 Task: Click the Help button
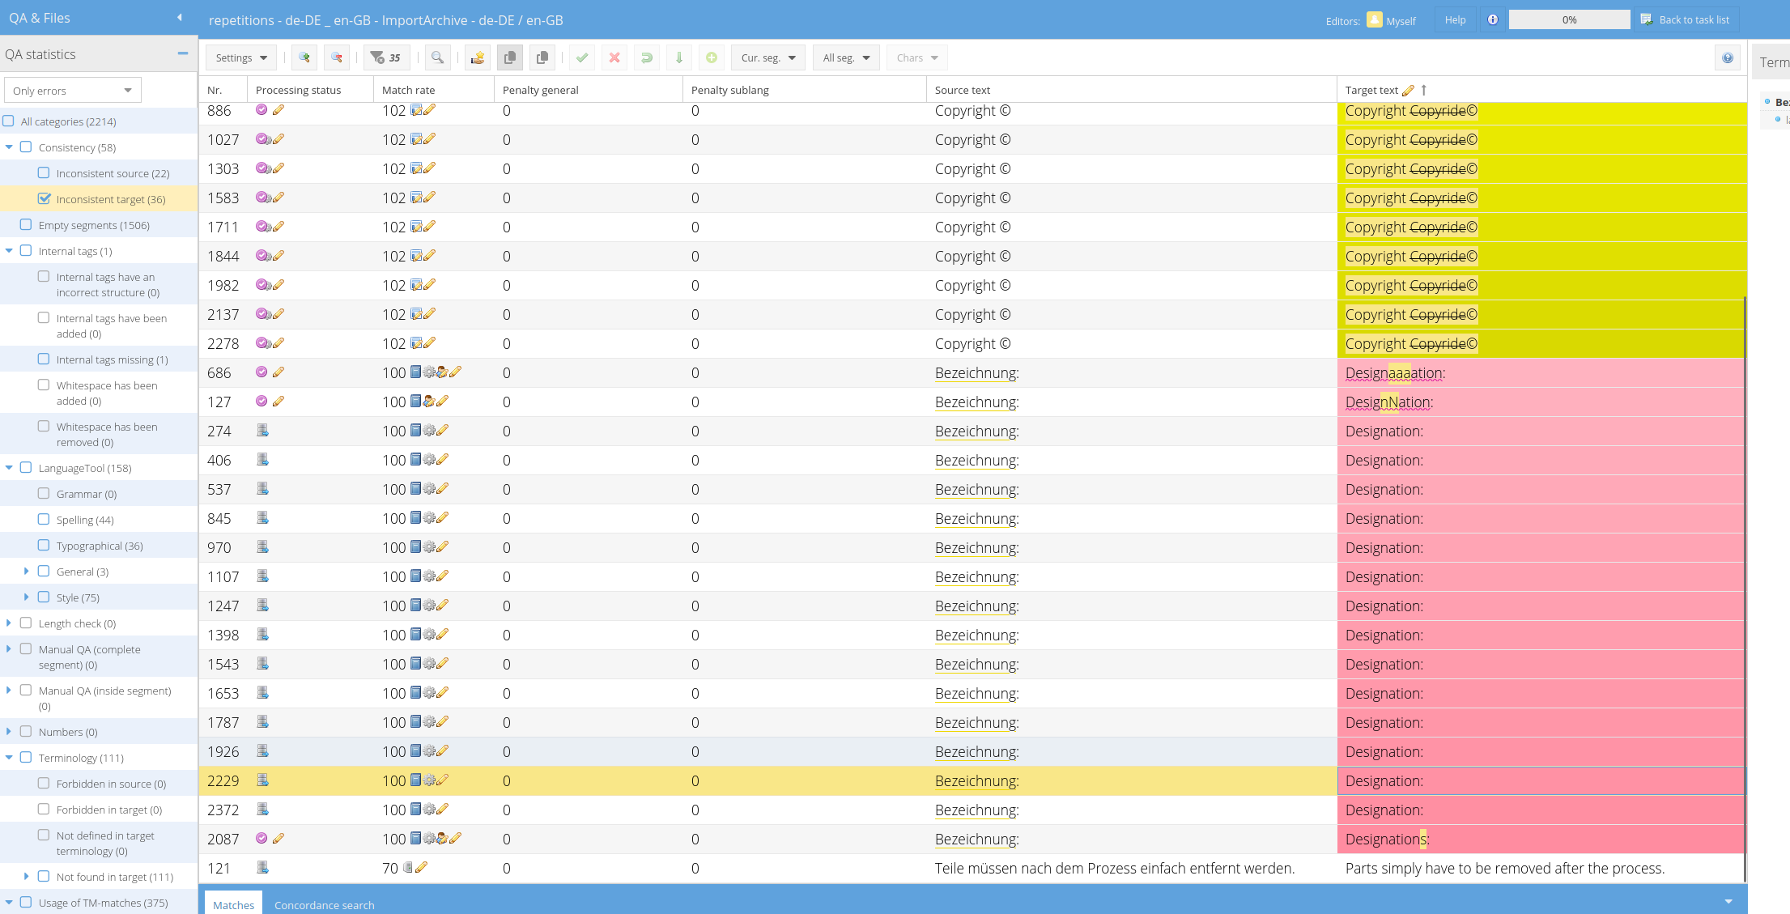pos(1455,19)
